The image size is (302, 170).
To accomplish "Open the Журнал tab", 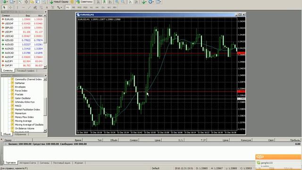I will 79,163.
